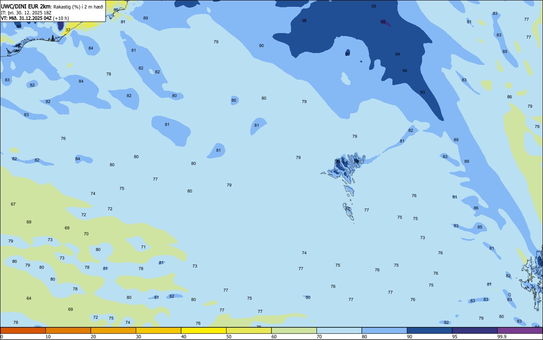Click the orange 10–20 legend swatch
The image size is (543, 340).
pos(68,330)
